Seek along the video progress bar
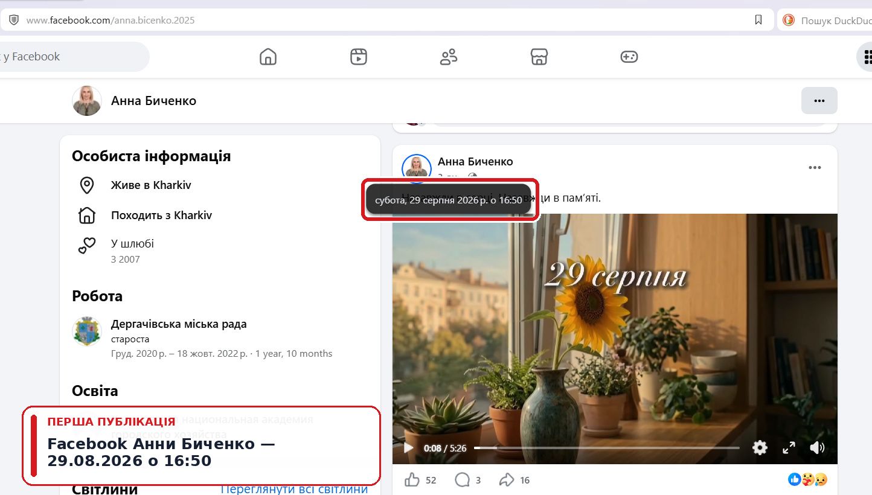This screenshot has height=495, width=872. (x=606, y=448)
